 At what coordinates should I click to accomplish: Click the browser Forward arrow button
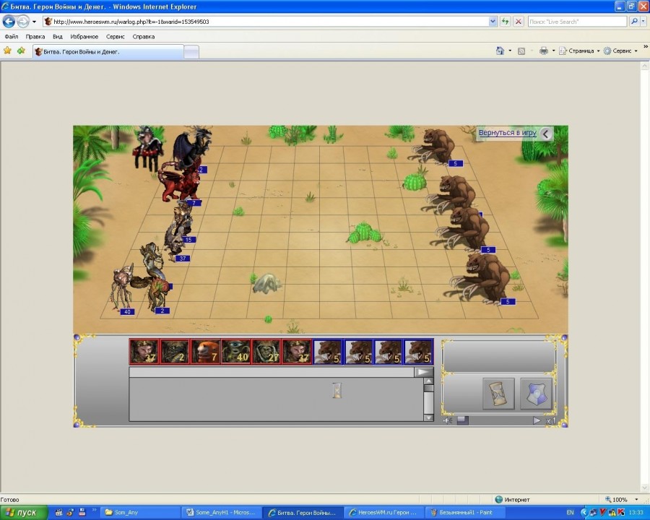23,21
